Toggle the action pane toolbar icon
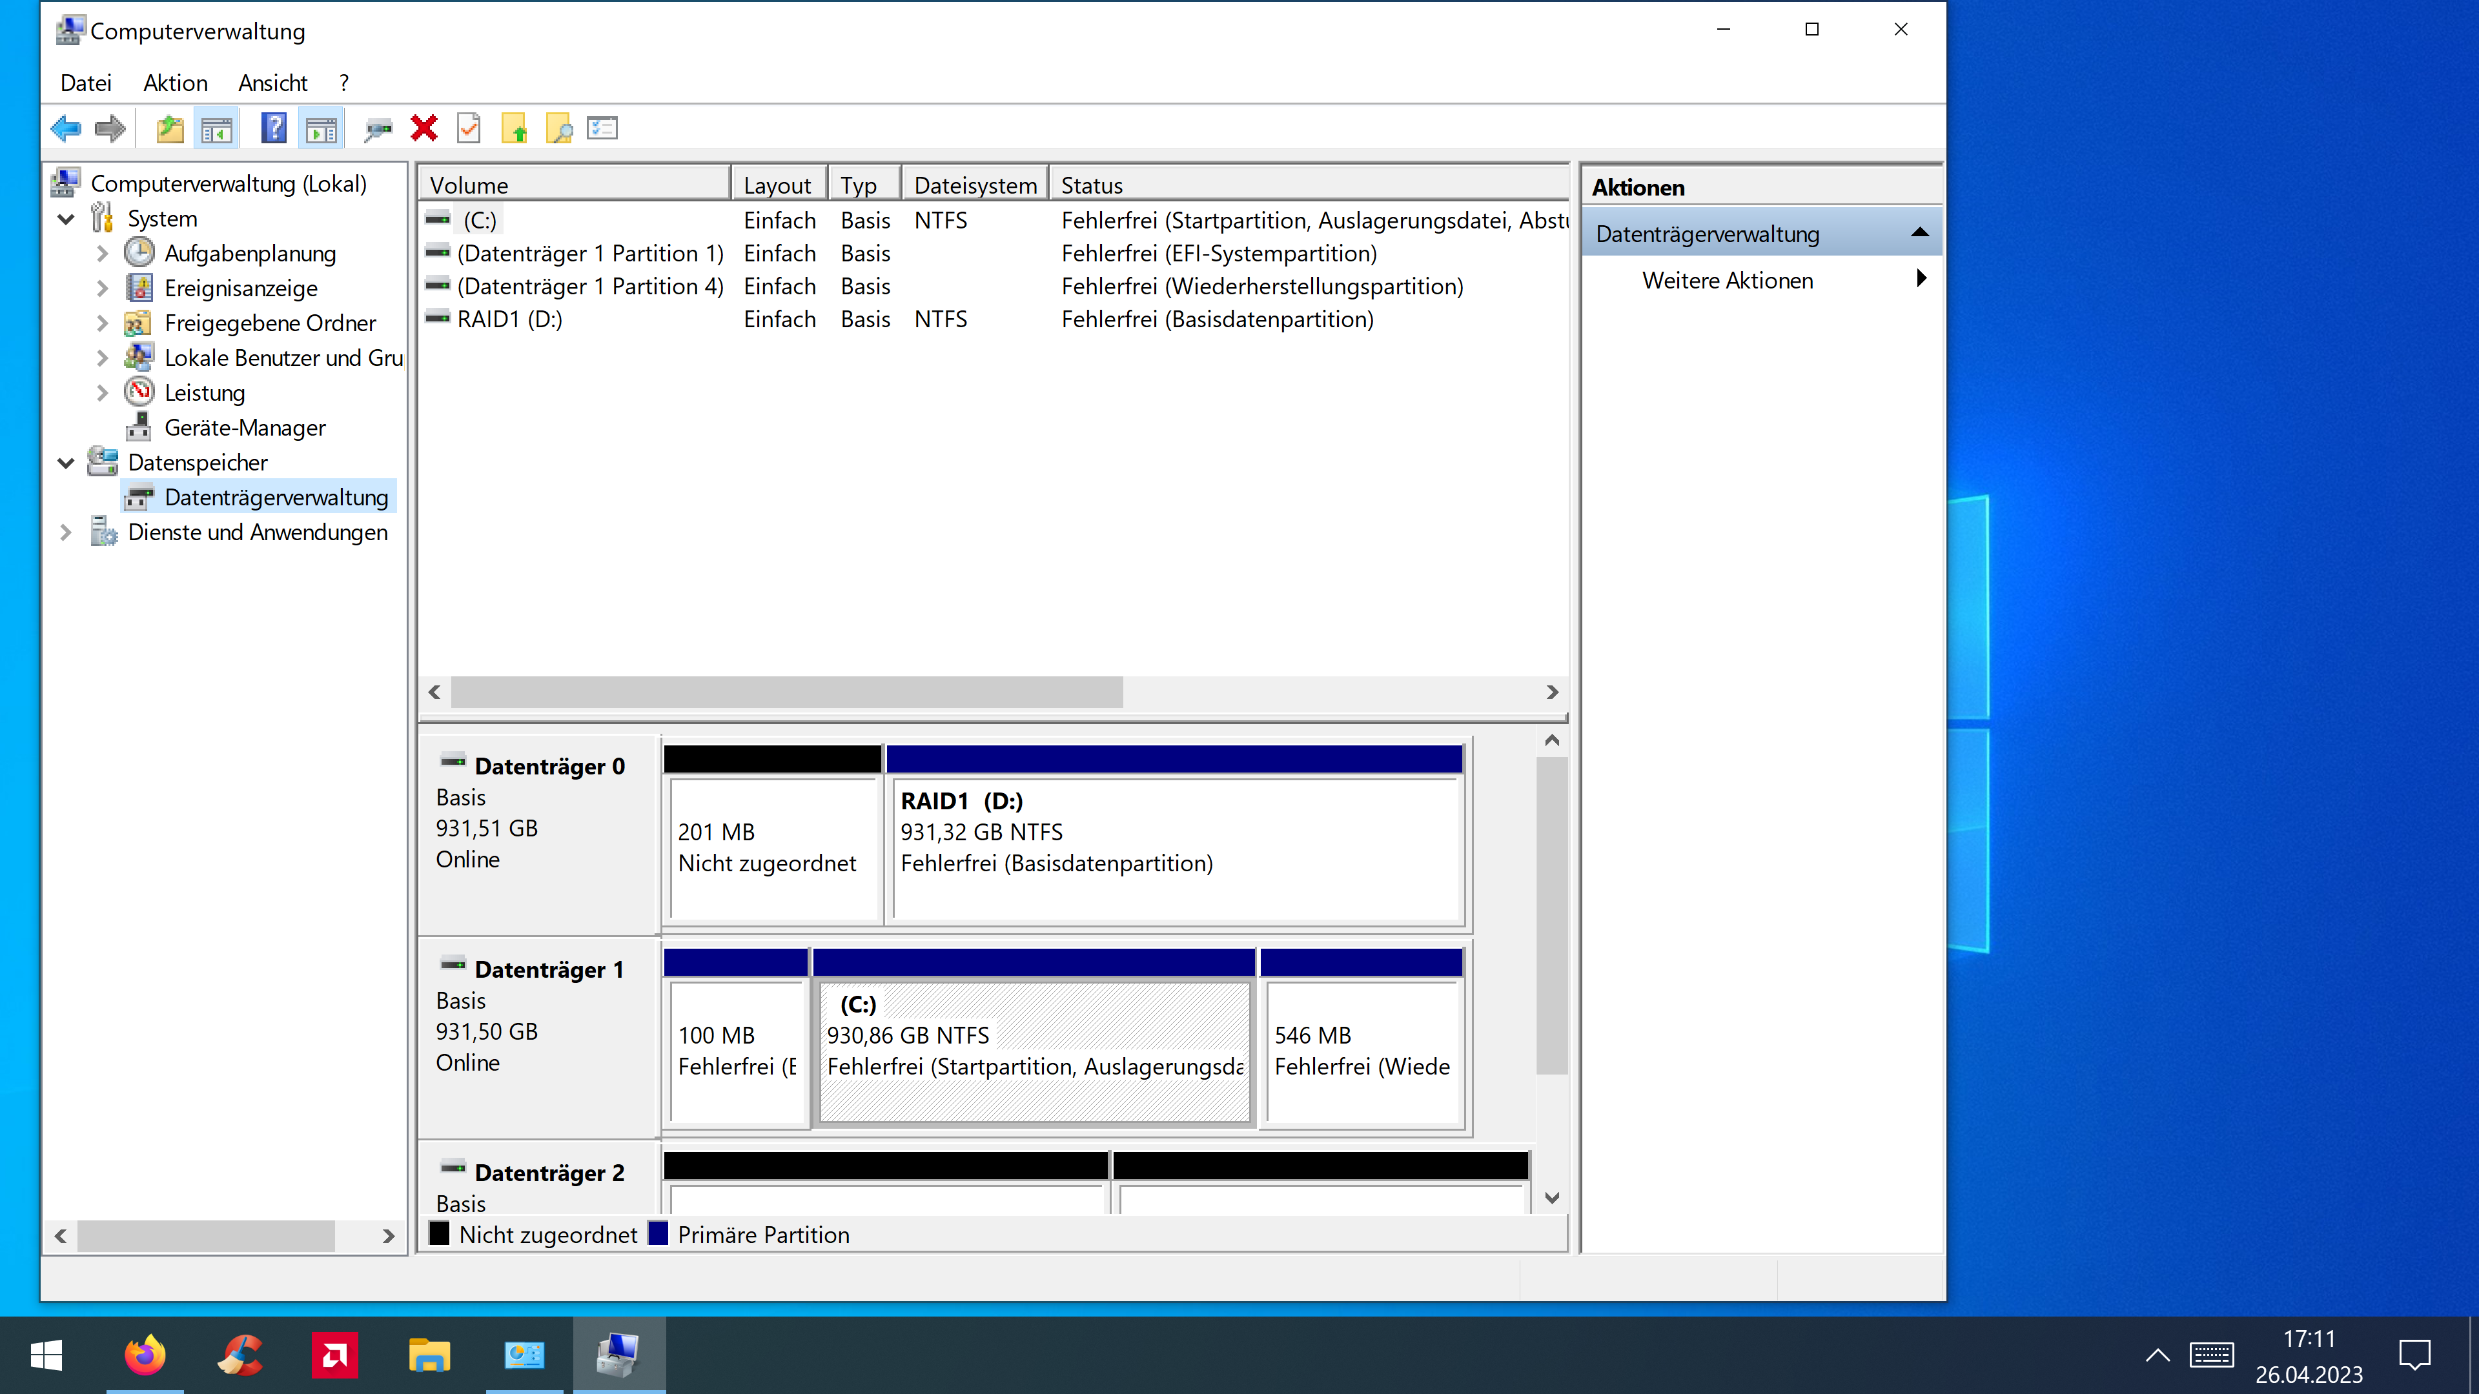This screenshot has height=1394, width=2479. point(321,128)
